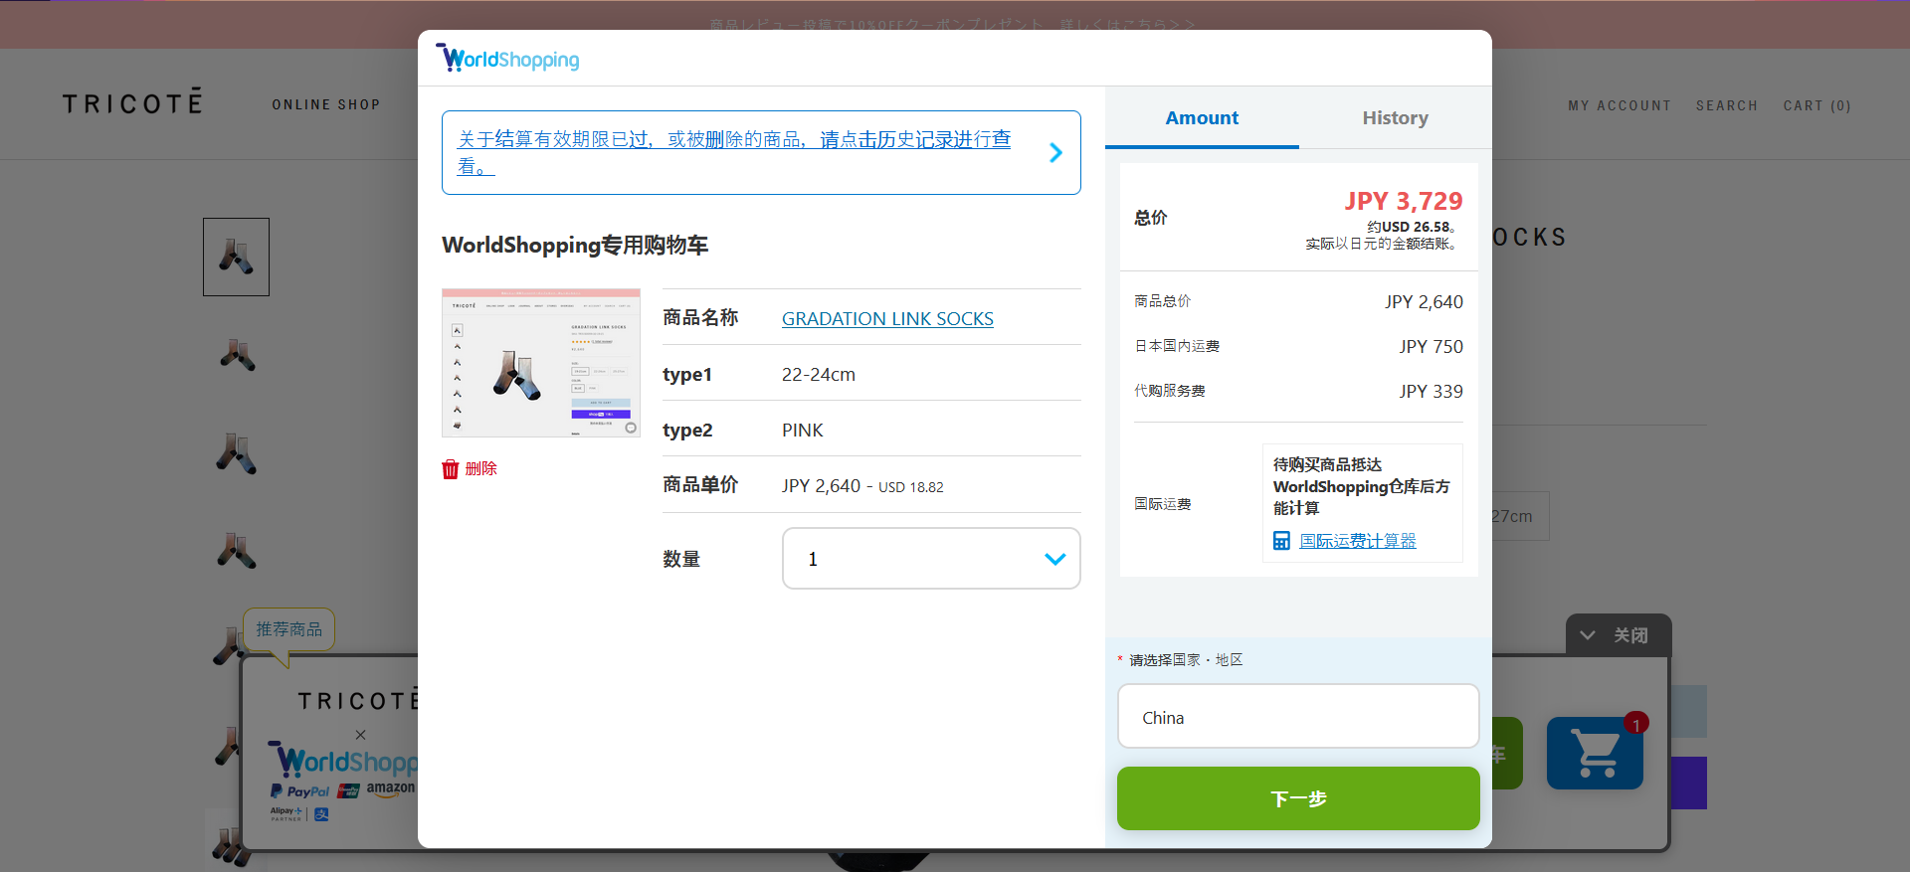Click the top promotional banner text

pos(952,24)
